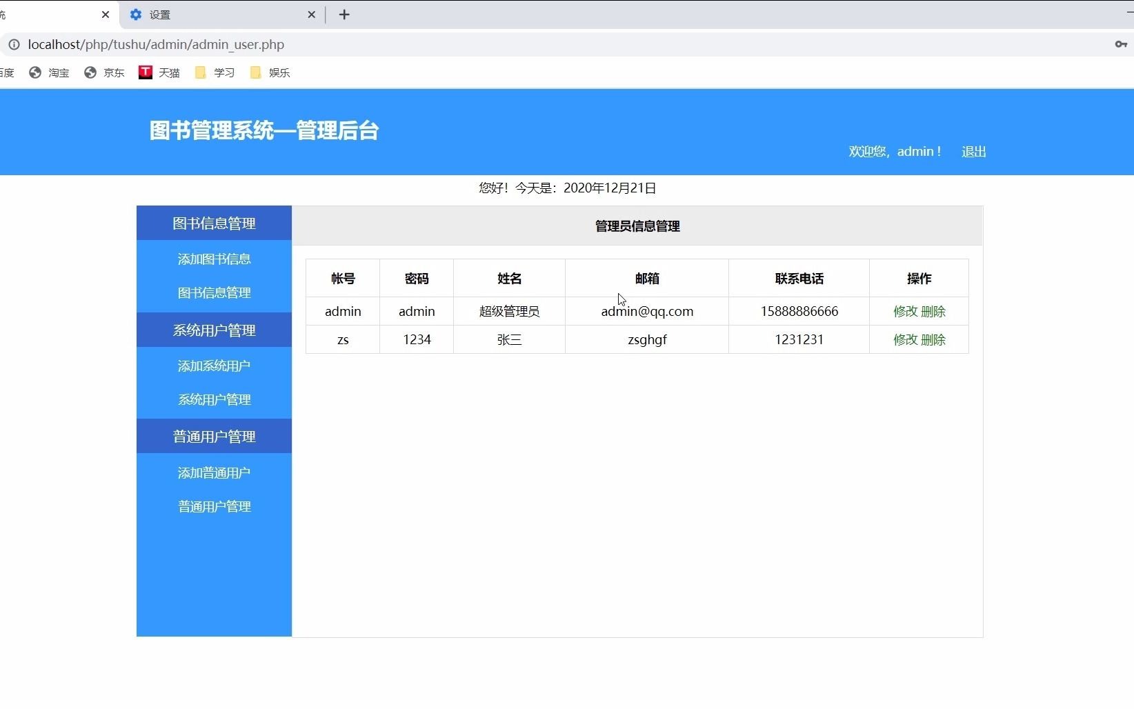Open 添加普通用户 in the sidebar
1134x709 pixels.
pos(214,472)
